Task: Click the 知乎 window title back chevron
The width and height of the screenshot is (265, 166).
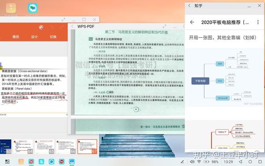Action: click(x=189, y=6)
